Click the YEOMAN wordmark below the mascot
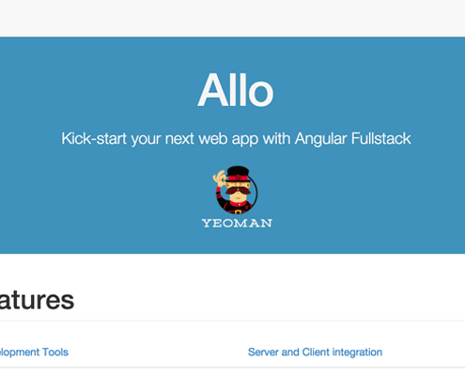The width and height of the screenshot is (465, 376). click(x=237, y=223)
